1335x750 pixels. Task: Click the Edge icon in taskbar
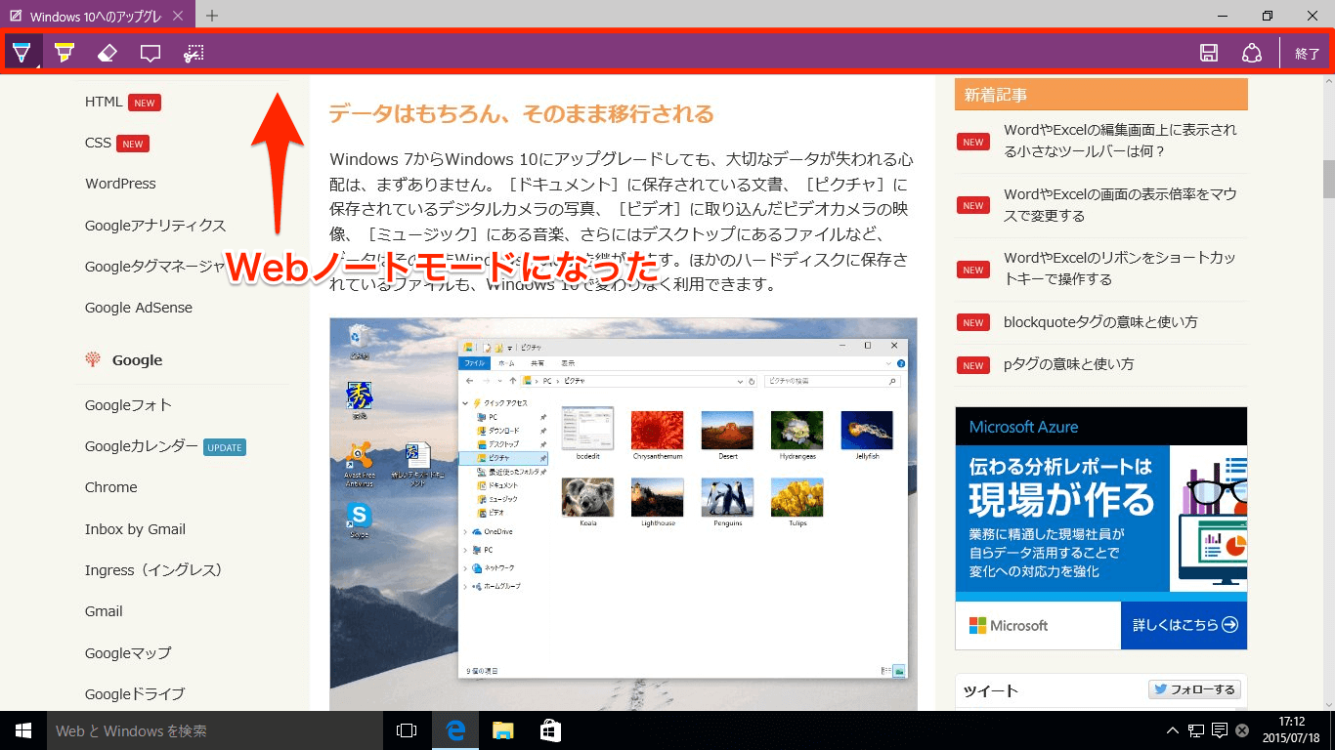tap(454, 730)
